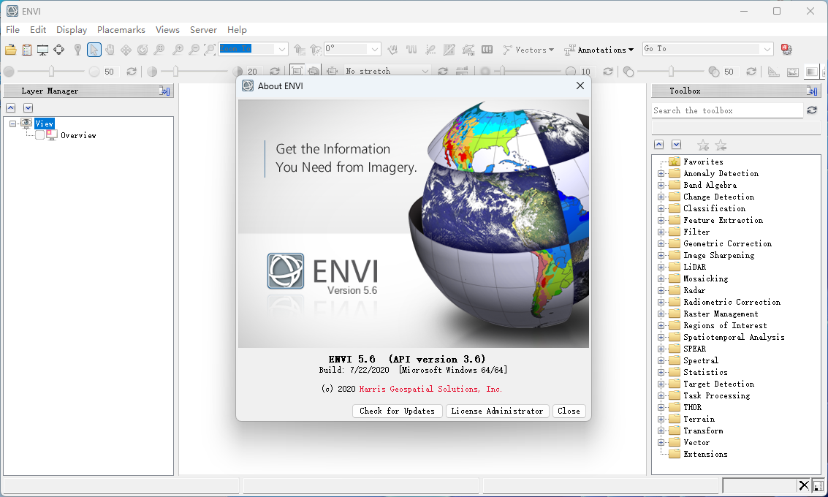Zoom to full extent icon
Viewport: 828px width, 497px height.
(210, 50)
